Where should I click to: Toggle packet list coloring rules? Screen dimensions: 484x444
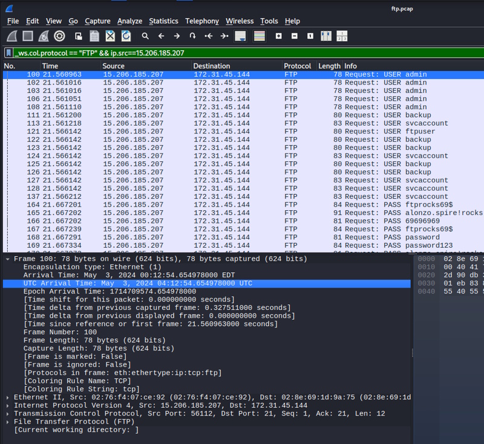coord(260,36)
